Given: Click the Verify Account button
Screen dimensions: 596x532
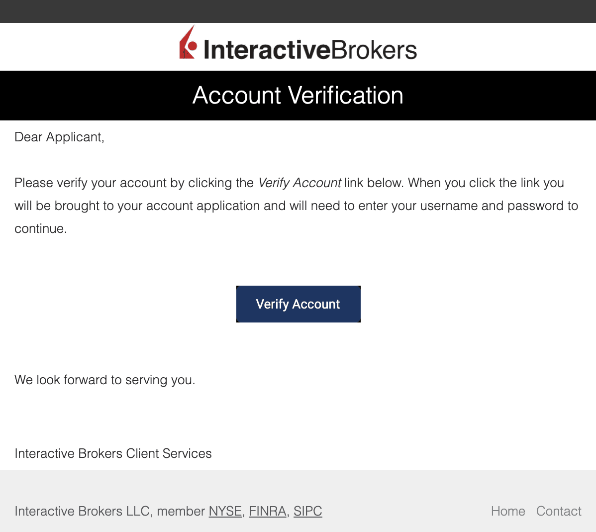Looking at the screenshot, I should tap(298, 304).
